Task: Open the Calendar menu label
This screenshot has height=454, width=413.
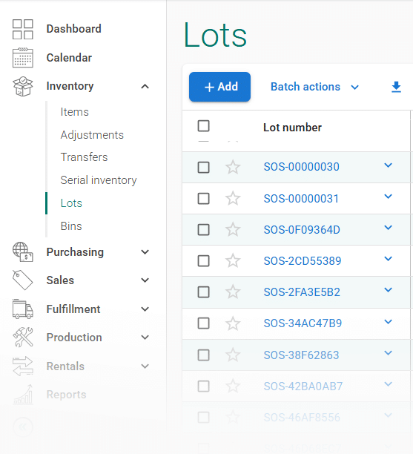Action: [x=69, y=58]
